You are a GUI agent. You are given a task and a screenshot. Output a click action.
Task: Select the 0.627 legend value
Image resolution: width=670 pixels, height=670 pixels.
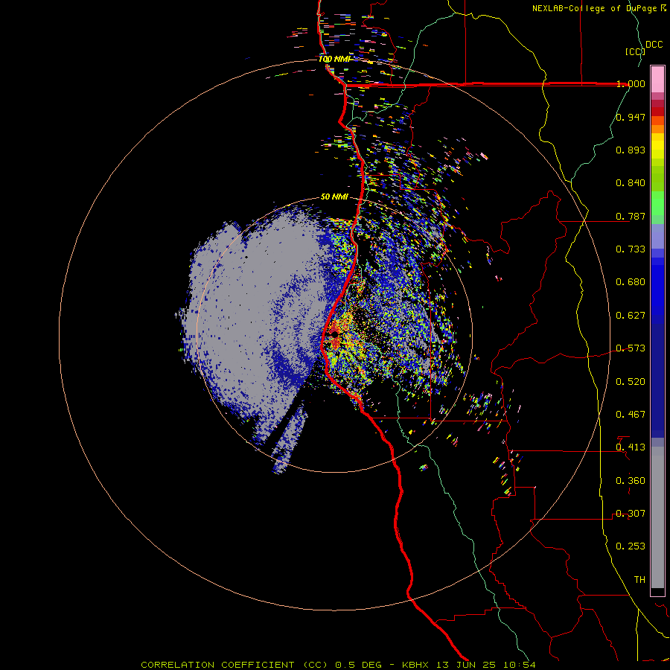(631, 316)
